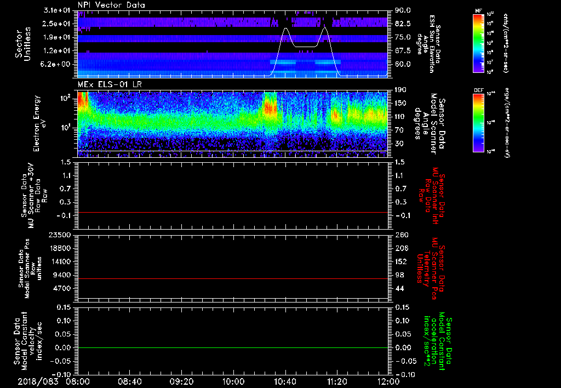Select the NPI Vector Data panel title
This screenshot has width=561, height=388.
click(x=111, y=4)
